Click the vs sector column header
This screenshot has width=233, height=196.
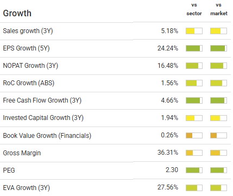(x=194, y=9)
